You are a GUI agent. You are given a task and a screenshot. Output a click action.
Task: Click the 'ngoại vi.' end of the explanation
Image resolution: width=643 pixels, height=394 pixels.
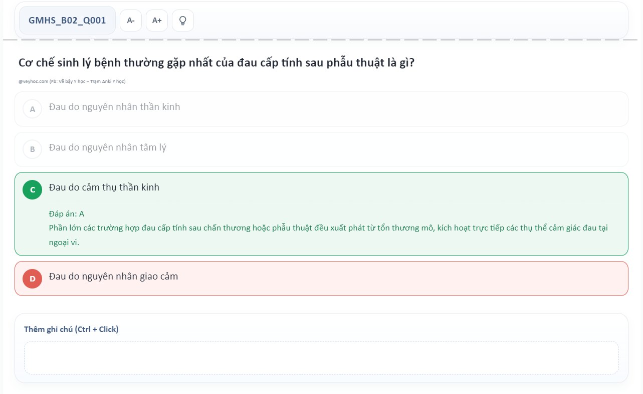point(64,242)
